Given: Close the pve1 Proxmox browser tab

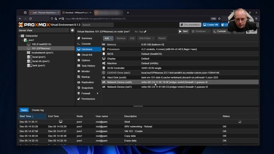Looking at the screenshot, I should click(58, 12).
